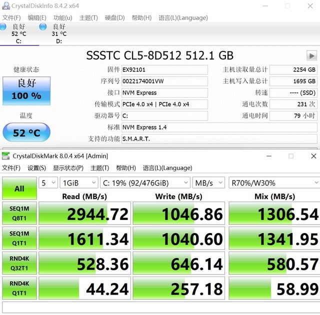The image size is (320, 315).
Task: Click the CrystalDiskMark app icon in title bar
Action: [5, 156]
